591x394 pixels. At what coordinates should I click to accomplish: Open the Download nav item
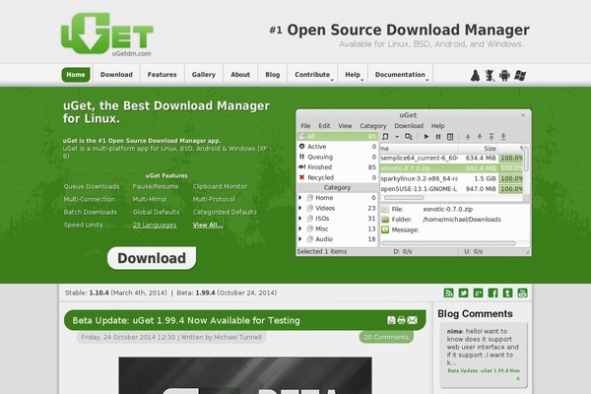tap(116, 75)
